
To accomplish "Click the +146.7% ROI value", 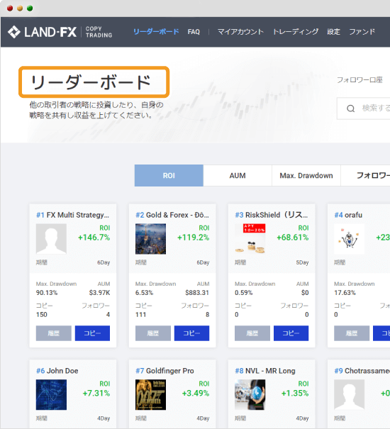I will click(x=94, y=238).
